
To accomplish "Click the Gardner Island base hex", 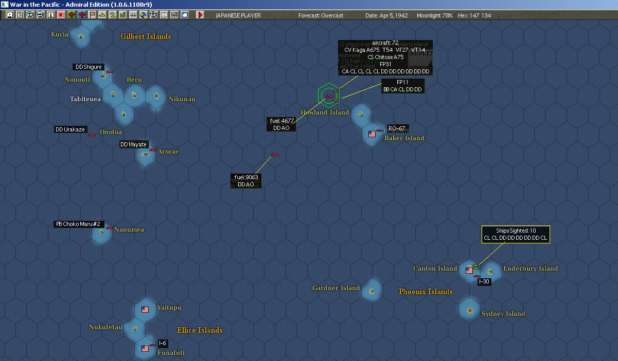I will click(x=372, y=291).
